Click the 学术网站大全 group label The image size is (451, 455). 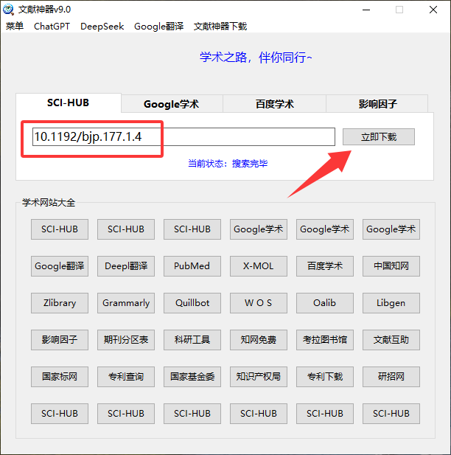click(49, 203)
